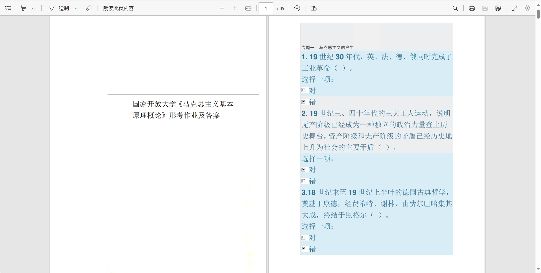This screenshot has height=273, width=541.
Task: Zoom out with the minus icon
Action: pyautogui.click(x=222, y=8)
